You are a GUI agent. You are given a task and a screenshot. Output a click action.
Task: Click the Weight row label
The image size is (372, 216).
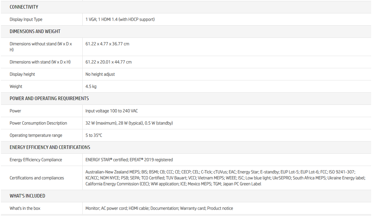click(16, 86)
